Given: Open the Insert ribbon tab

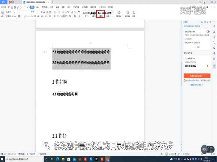Looking at the screenshot, I should [38, 7].
